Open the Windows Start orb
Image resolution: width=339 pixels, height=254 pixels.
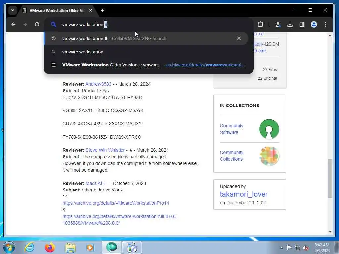point(9,247)
